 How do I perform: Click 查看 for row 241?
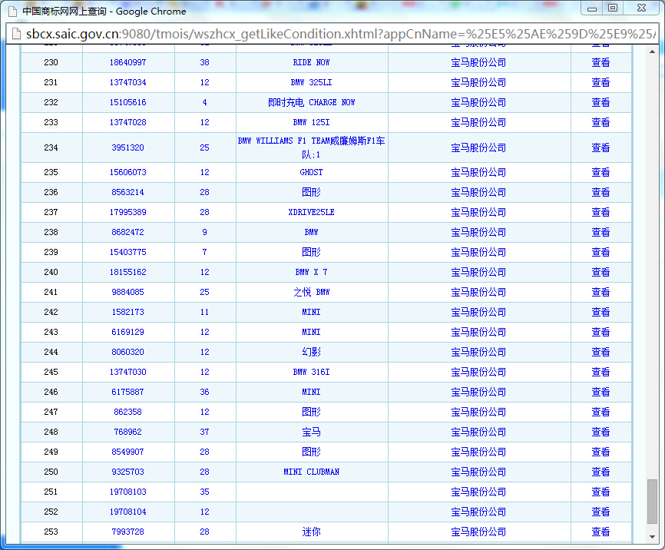pyautogui.click(x=600, y=292)
